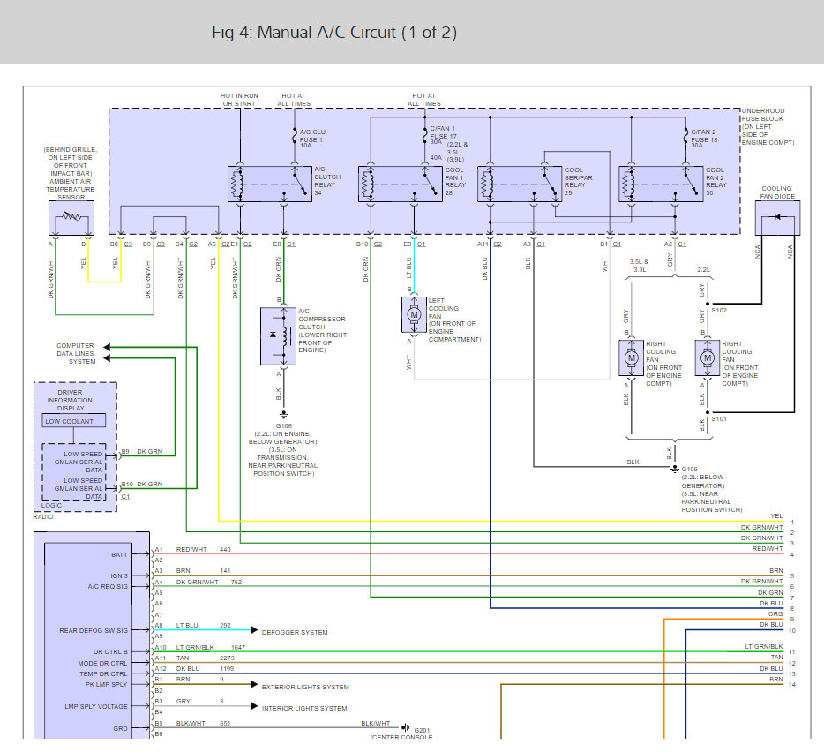Click the left cooling fan motor symbol
This screenshot has height=752, width=824.
[x=414, y=315]
